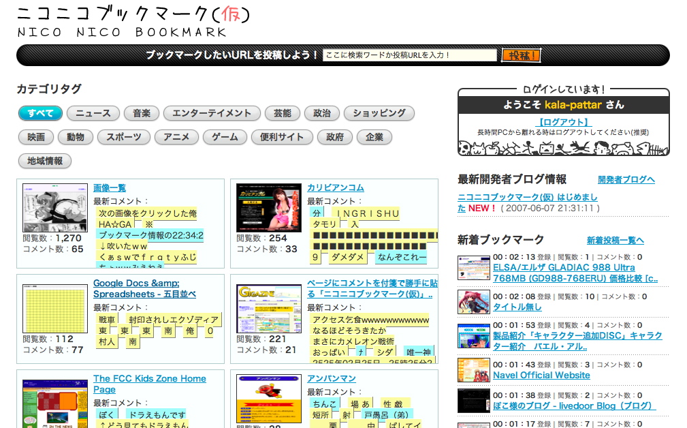Screen dimensions: 687x428
Task: Open the ページにコメントを付箋で bookmark link
Action: (x=372, y=288)
